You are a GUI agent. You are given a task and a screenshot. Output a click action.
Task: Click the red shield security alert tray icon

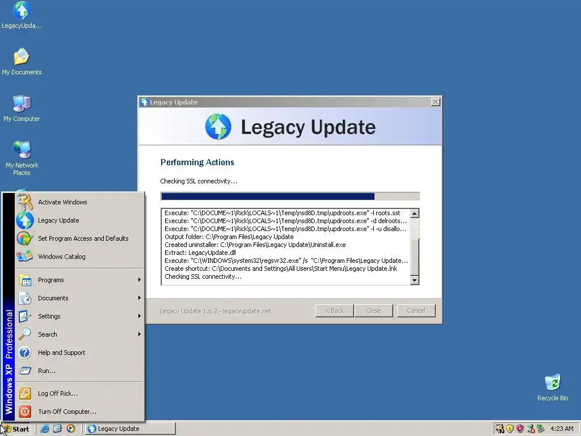pos(520,429)
